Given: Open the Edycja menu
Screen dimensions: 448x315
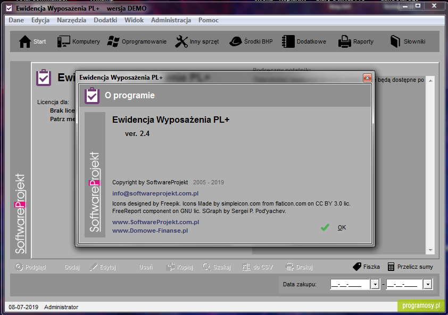Looking at the screenshot, I should 40,20.
